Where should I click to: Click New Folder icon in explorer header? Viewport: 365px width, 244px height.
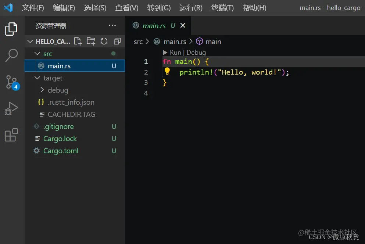click(91, 42)
